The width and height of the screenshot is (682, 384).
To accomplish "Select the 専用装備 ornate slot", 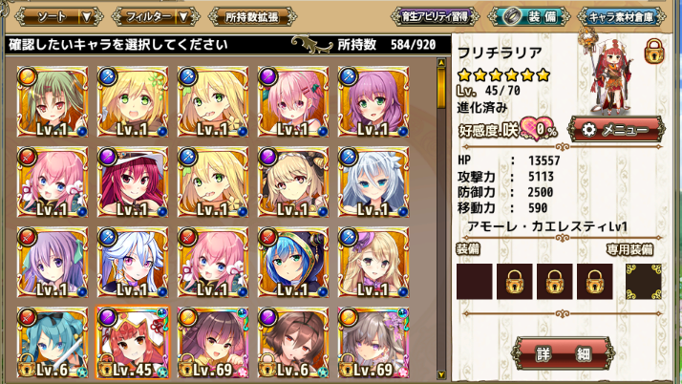I will [643, 282].
